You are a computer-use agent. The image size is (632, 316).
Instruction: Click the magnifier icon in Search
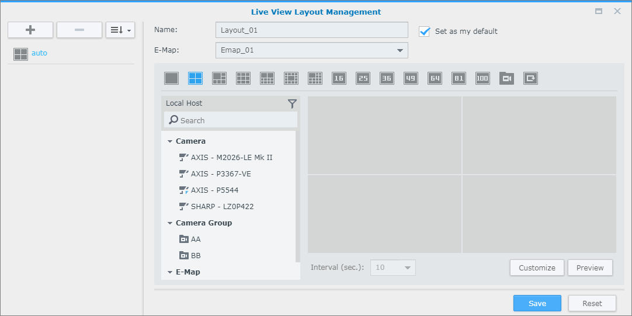pyautogui.click(x=173, y=120)
